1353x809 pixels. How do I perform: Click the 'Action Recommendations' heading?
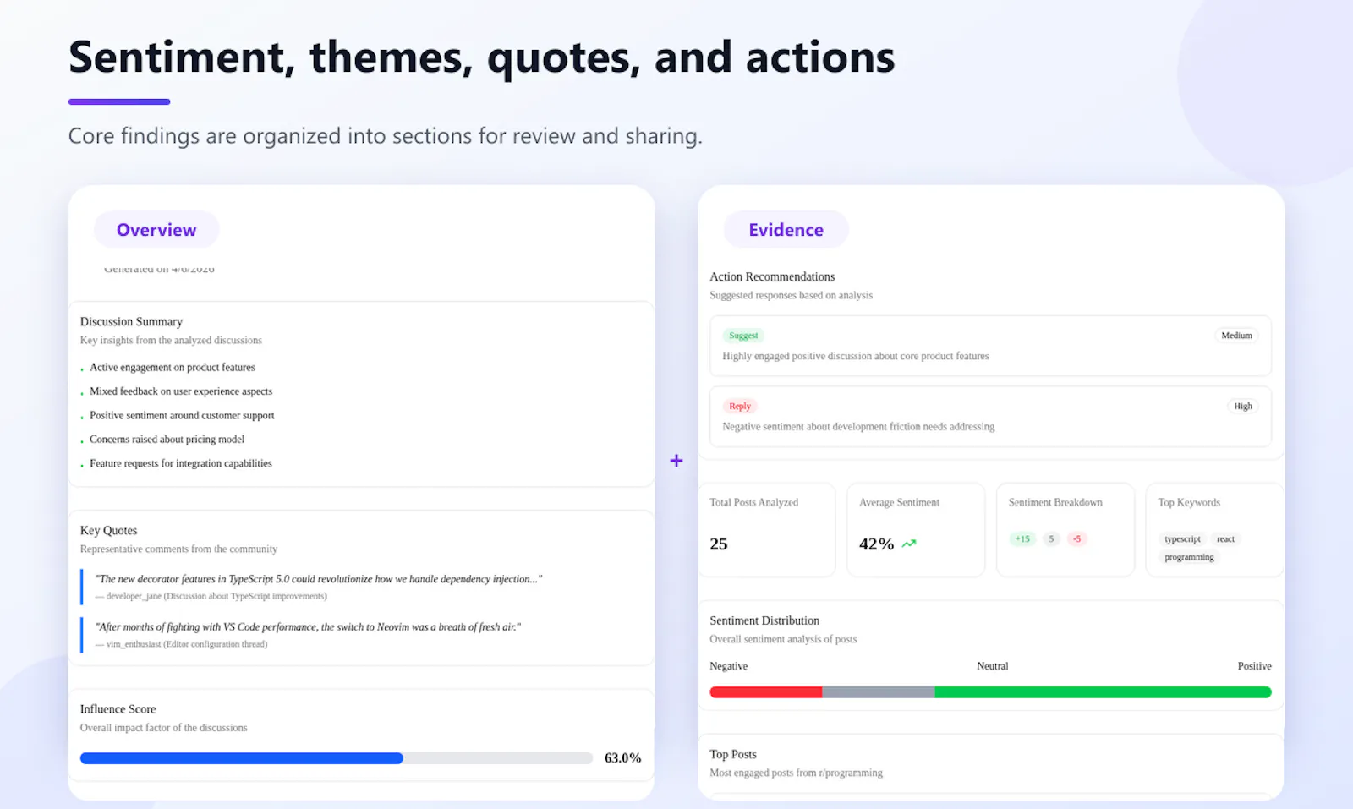point(772,277)
